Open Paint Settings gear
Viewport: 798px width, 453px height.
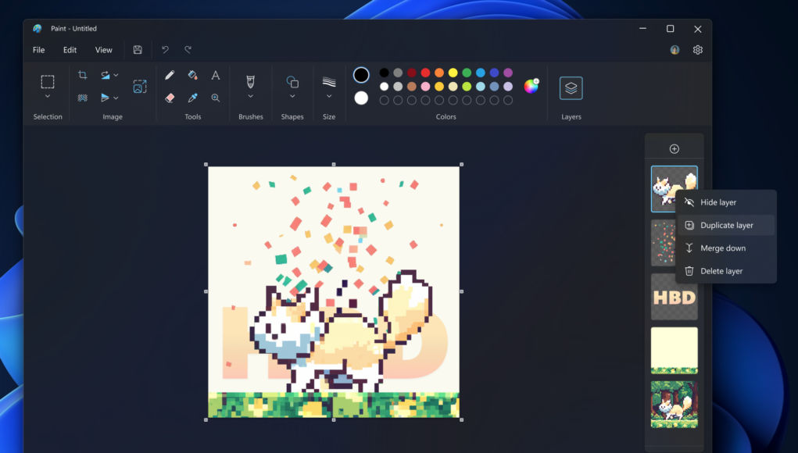pyautogui.click(x=698, y=50)
